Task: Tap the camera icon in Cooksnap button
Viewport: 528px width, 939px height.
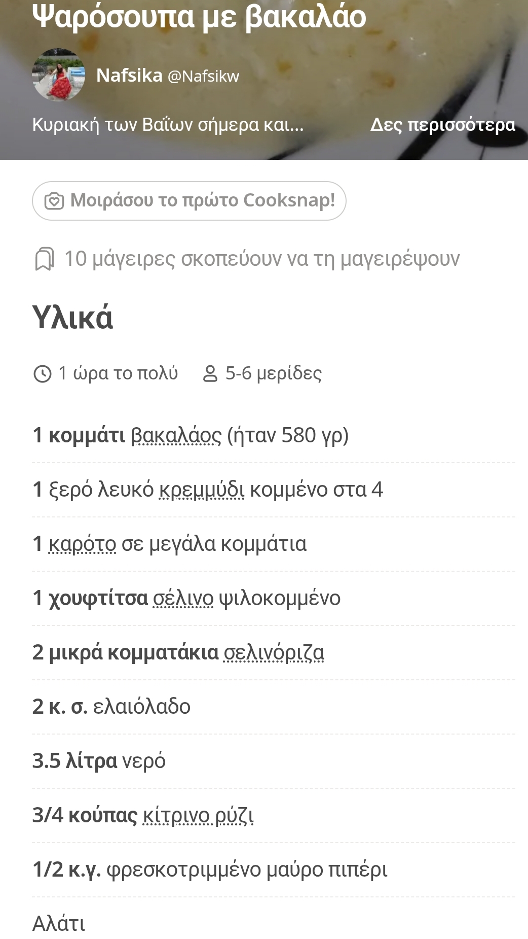Action: (54, 201)
